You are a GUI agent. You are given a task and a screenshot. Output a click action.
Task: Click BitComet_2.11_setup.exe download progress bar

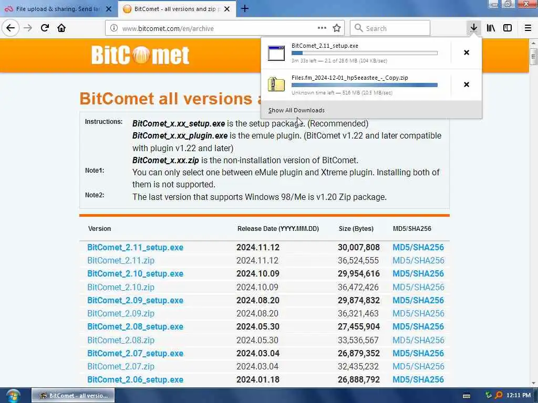click(x=365, y=53)
